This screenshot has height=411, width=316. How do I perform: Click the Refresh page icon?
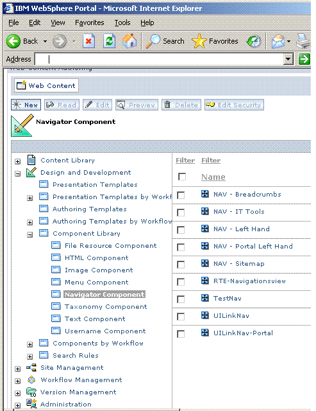point(109,41)
